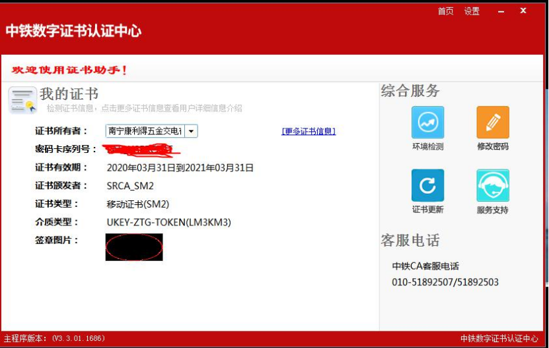Click the 客服电话 section heading
549x348 pixels.
pyautogui.click(x=410, y=241)
